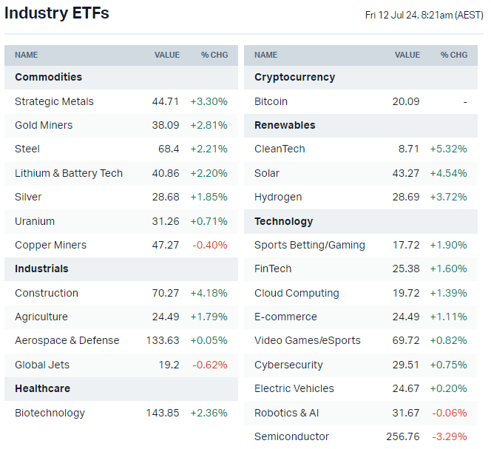Open the Biotechnology ETF link
Image resolution: width=491 pixels, height=449 pixels.
pyautogui.click(x=50, y=413)
